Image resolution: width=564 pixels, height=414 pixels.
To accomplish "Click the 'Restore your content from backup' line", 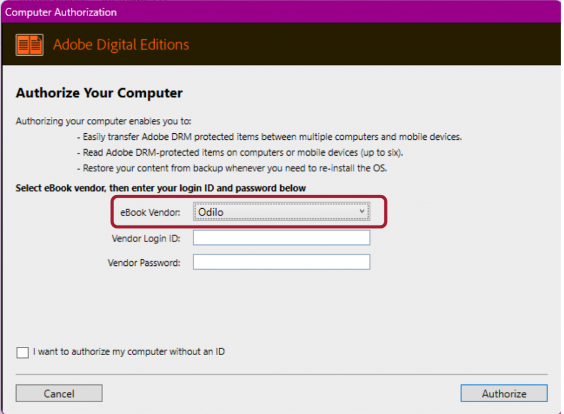I will (x=235, y=168).
